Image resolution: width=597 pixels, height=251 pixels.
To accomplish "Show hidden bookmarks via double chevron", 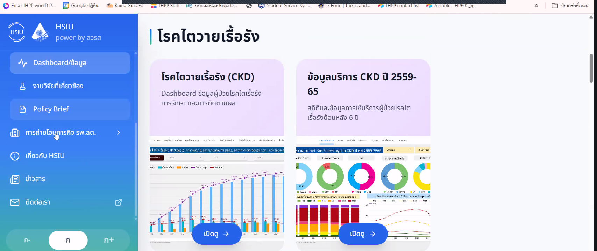I will coord(536,6).
